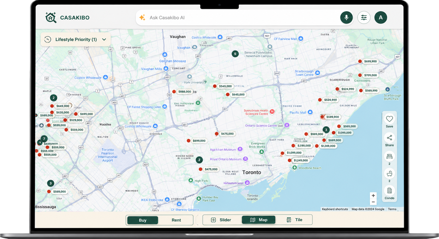Zoom in the map with plus button
This screenshot has height=239, width=439.
[x=373, y=196]
